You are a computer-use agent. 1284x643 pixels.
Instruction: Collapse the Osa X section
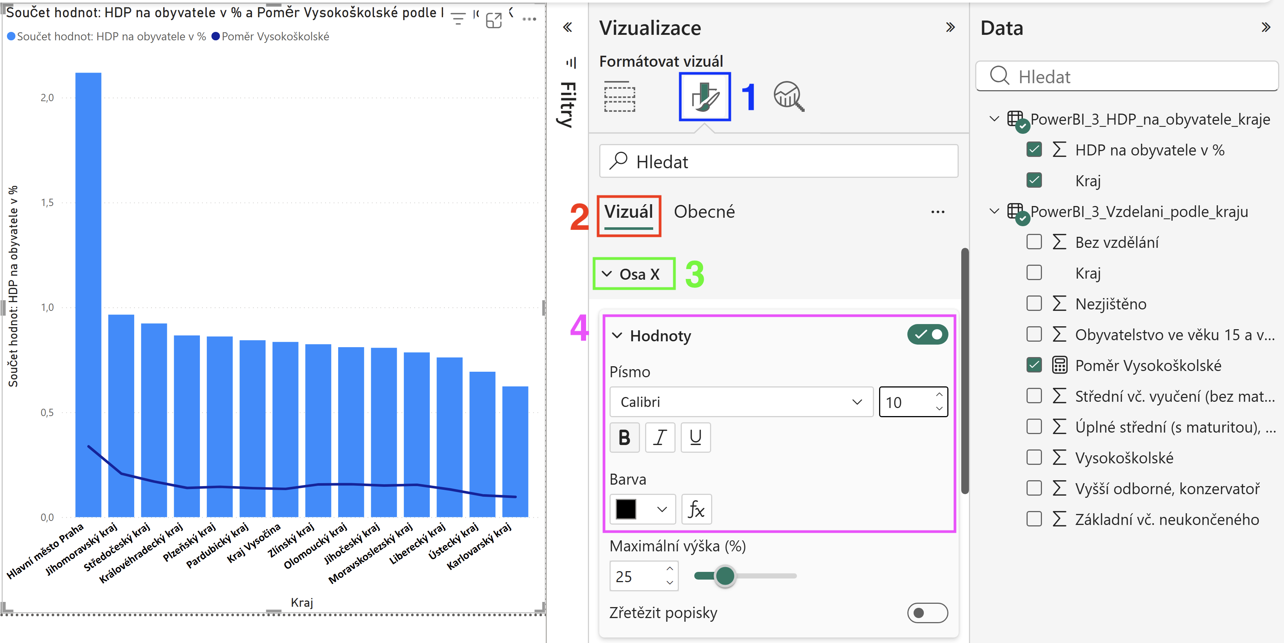coord(607,274)
